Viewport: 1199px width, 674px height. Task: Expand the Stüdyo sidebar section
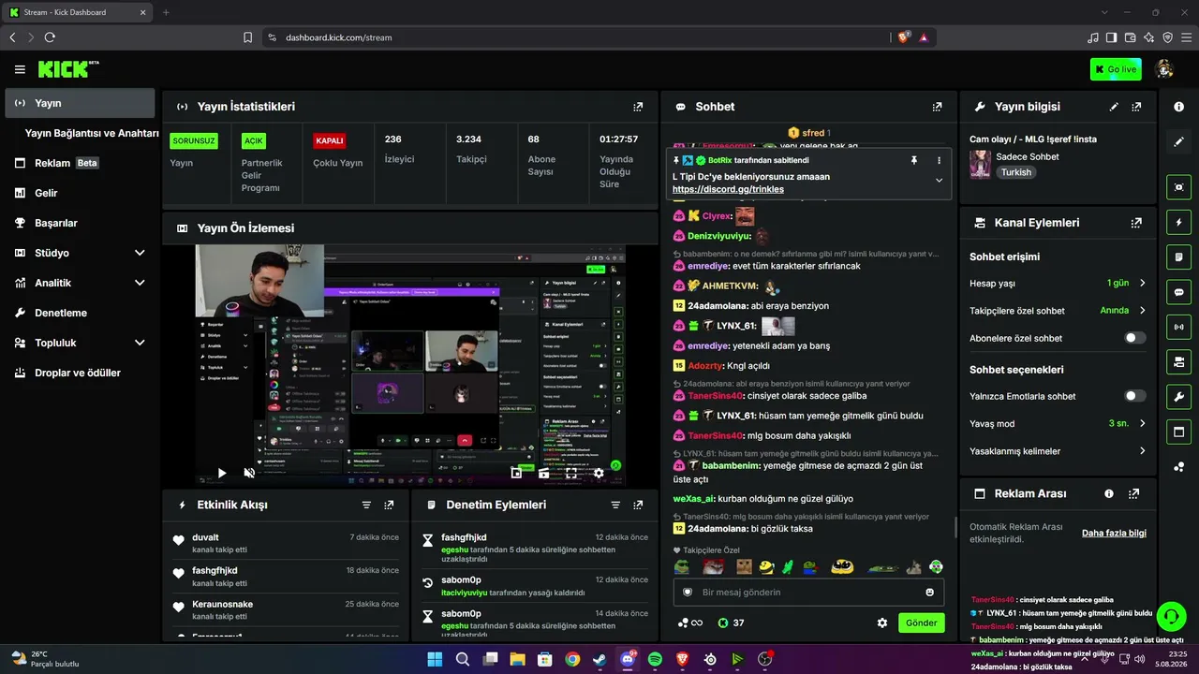point(140,253)
